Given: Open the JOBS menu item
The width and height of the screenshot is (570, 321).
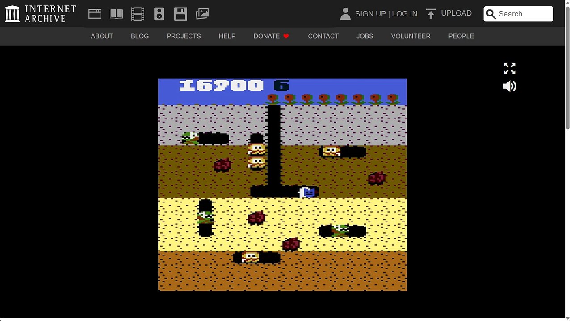Looking at the screenshot, I should (365, 36).
